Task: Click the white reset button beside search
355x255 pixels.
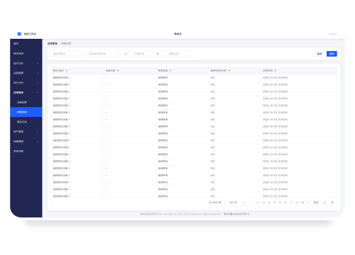Action: coord(319,54)
